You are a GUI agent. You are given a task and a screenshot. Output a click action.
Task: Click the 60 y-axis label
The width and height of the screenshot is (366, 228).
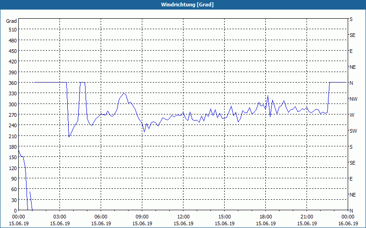[x=14, y=189]
